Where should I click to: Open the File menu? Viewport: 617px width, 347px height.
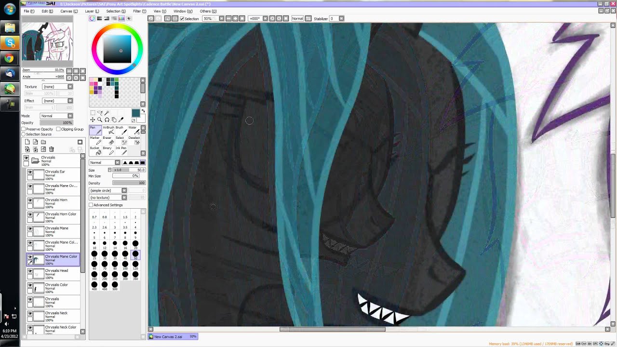click(29, 11)
